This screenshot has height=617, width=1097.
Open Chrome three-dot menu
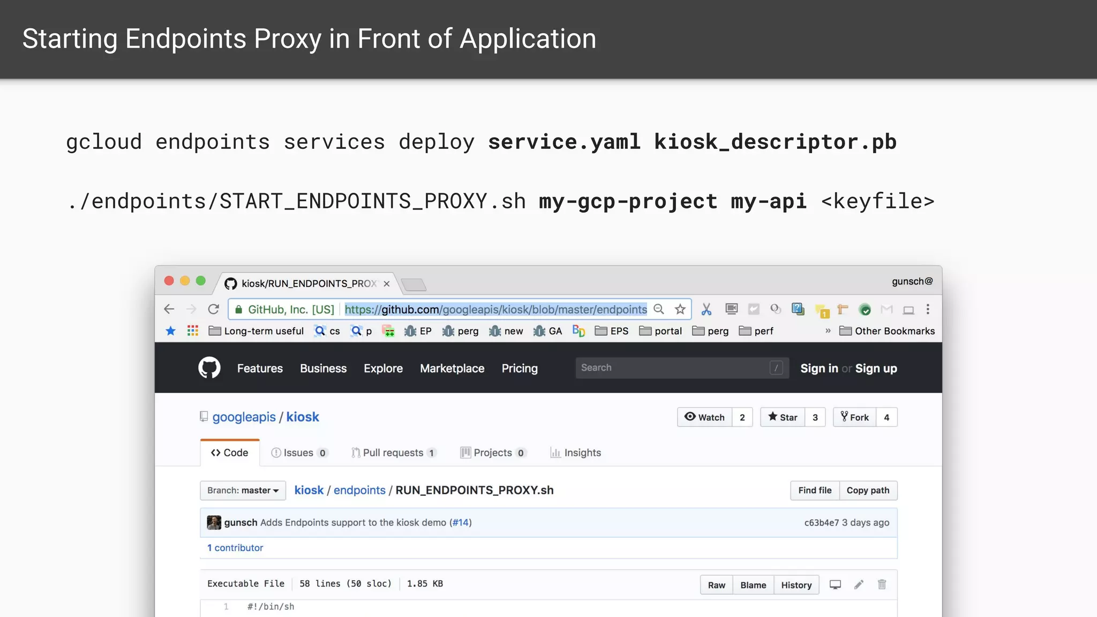928,309
